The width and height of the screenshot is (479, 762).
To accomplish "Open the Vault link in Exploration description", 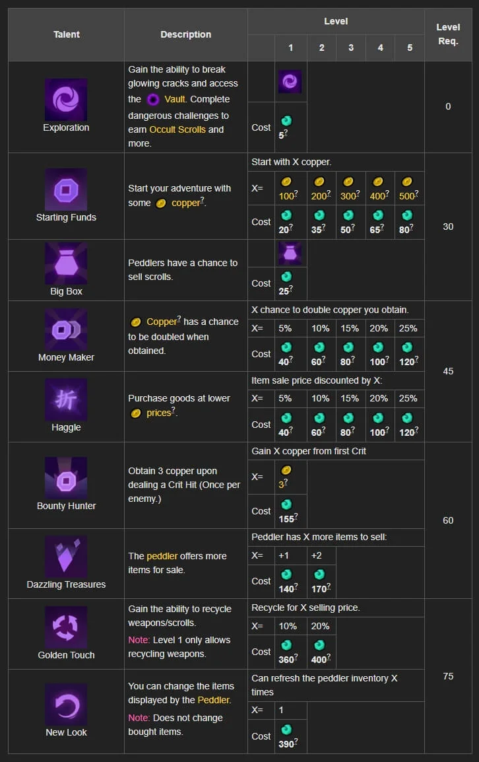I will pos(175,99).
